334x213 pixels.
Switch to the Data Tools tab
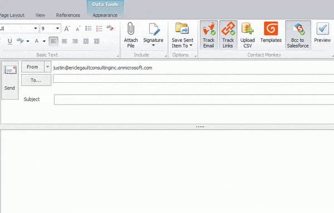tap(105, 4)
